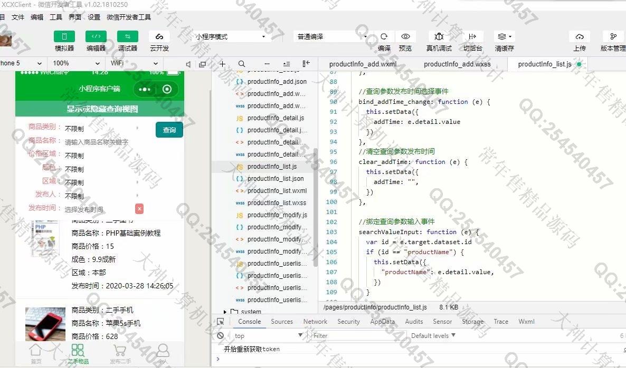This screenshot has height=368, width=626.
Task: Click the mini program three-dots capsule menu icon
Action: coord(145,89)
